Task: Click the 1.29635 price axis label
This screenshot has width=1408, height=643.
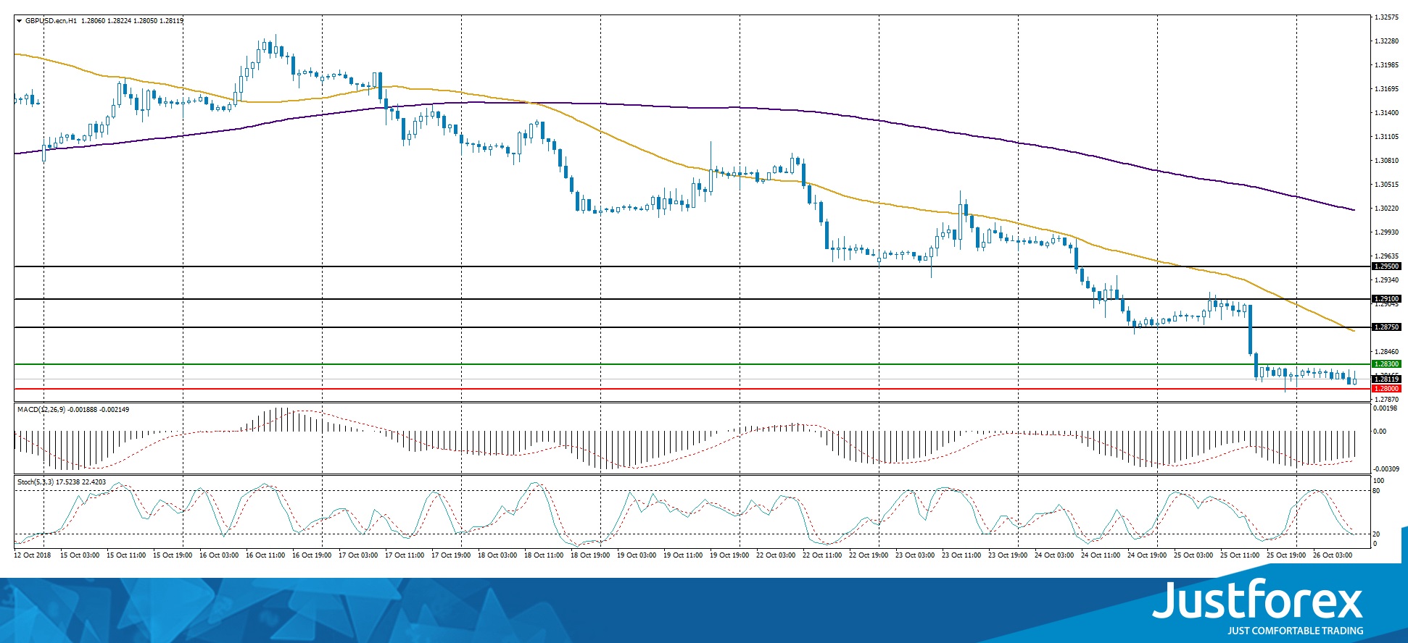Action: (x=1387, y=256)
